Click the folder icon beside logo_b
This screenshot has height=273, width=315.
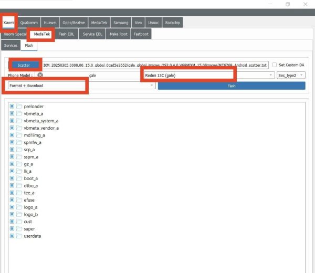click(19, 214)
